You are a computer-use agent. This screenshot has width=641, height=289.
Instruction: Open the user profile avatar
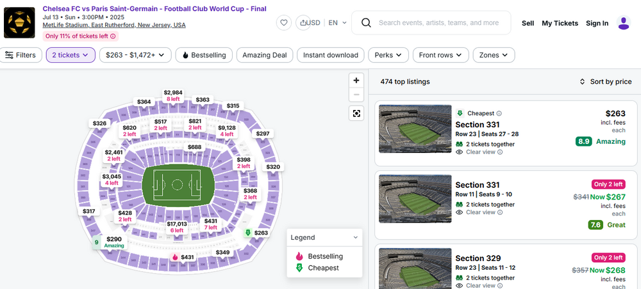pos(623,23)
